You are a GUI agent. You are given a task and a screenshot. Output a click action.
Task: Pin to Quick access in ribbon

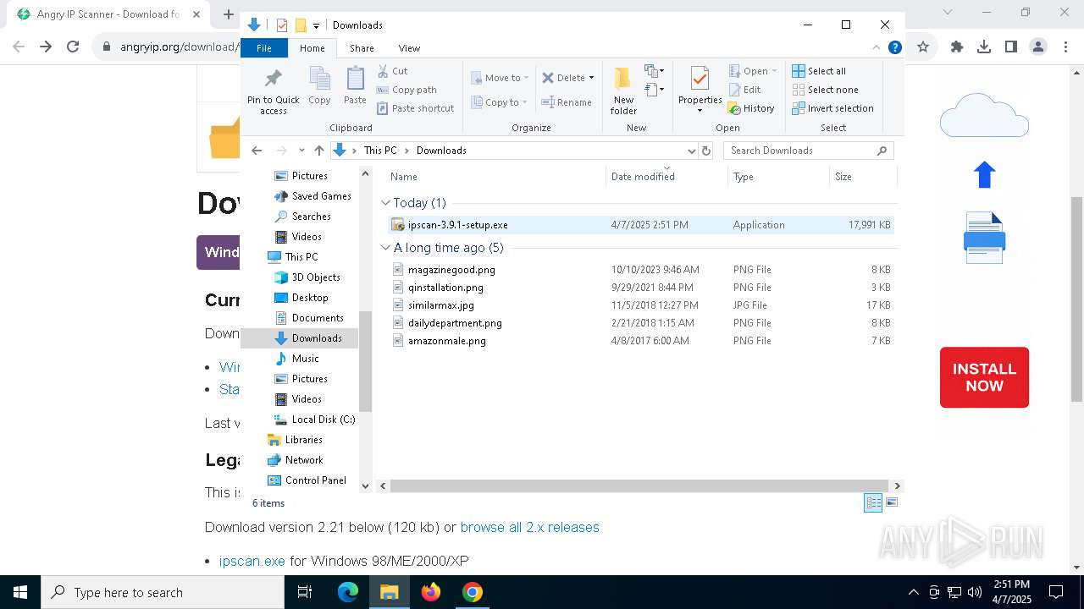point(273,91)
